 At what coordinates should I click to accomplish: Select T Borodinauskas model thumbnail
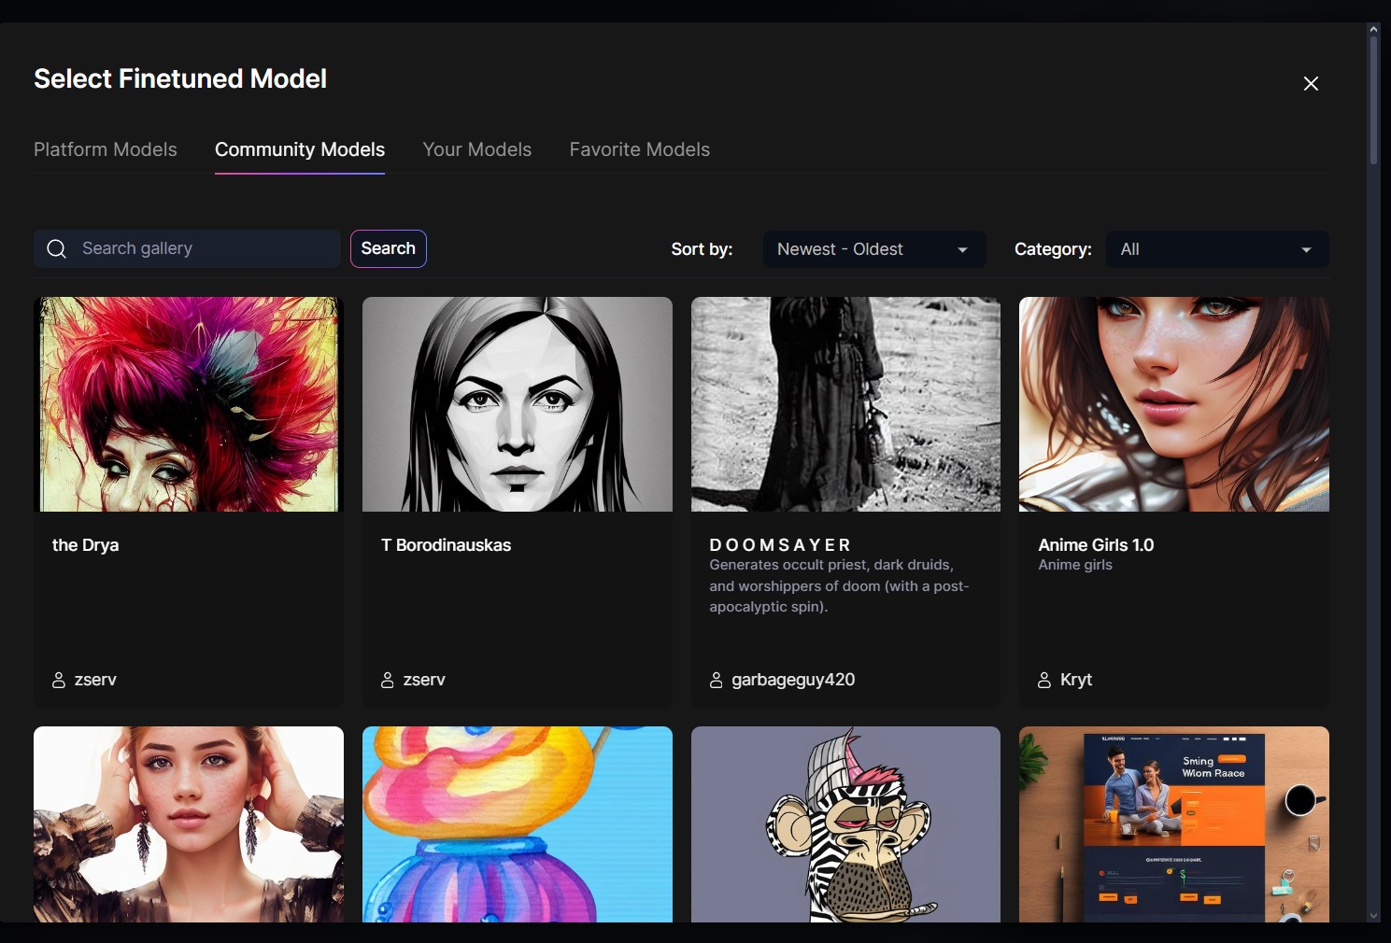[x=518, y=404]
